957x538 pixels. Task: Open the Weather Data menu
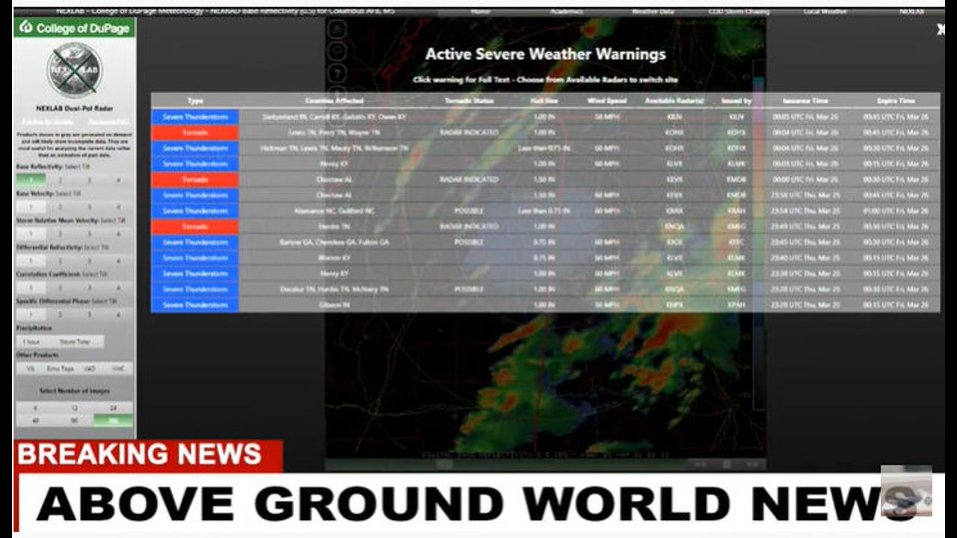coord(653,12)
